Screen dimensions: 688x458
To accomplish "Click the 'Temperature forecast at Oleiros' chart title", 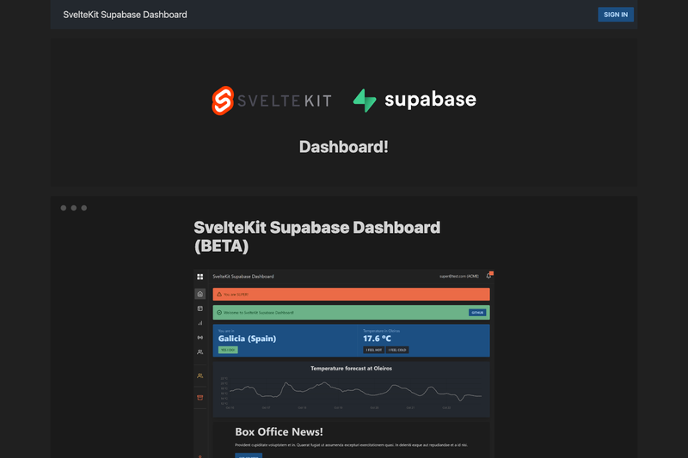I will click(x=351, y=368).
